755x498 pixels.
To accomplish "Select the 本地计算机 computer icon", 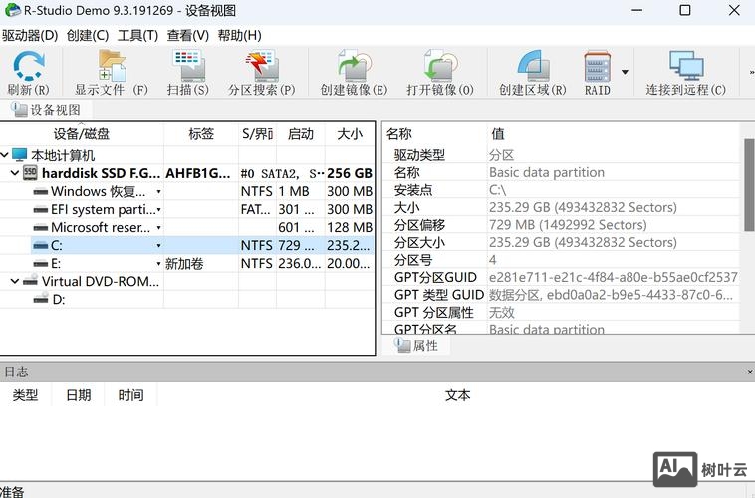I will pyautogui.click(x=19, y=155).
